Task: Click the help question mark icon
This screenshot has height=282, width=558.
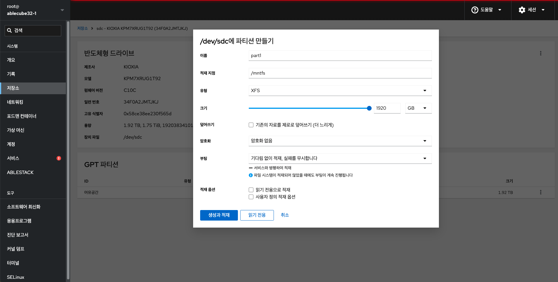Action: pyautogui.click(x=475, y=10)
